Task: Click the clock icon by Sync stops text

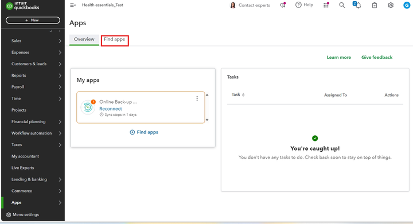Action: [102, 115]
